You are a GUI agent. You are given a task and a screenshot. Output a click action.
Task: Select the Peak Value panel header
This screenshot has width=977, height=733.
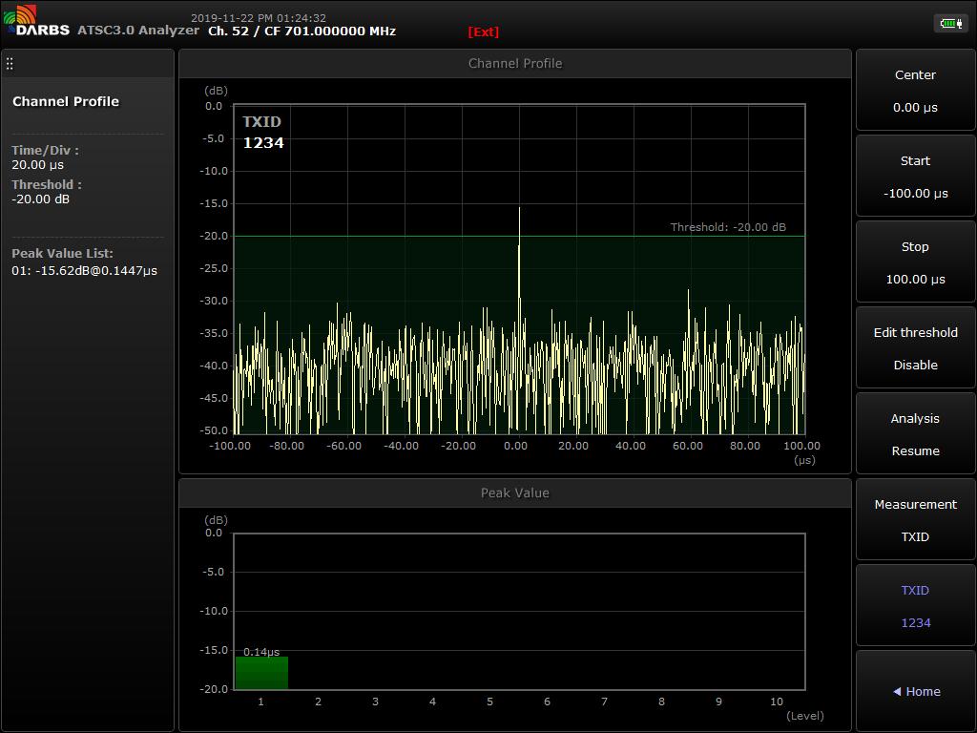coord(515,493)
